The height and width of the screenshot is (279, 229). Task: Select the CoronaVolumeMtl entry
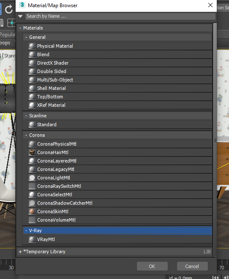point(120,220)
